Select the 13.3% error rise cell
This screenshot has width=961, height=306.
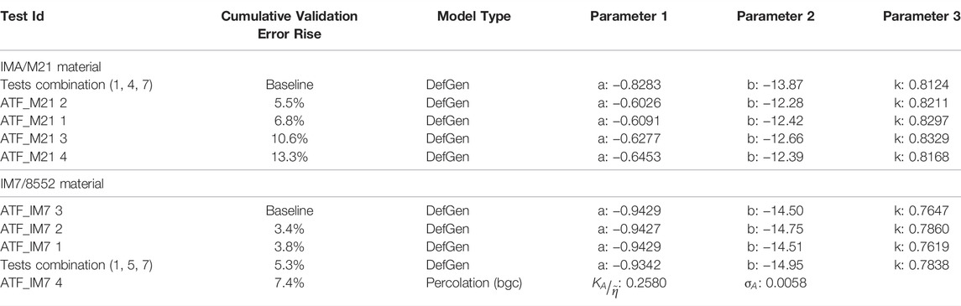tap(290, 158)
